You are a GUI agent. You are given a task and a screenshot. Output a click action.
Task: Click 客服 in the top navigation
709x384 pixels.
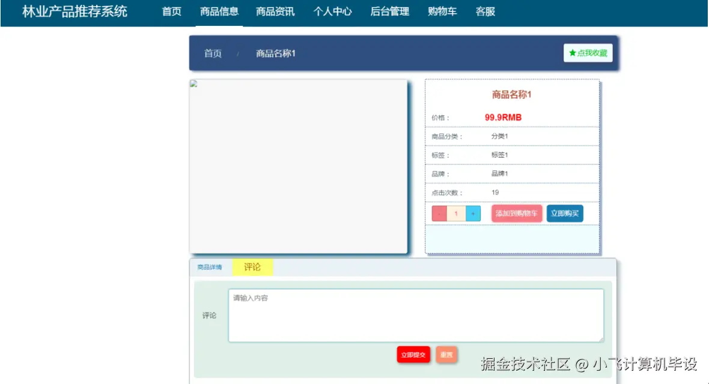tap(485, 12)
